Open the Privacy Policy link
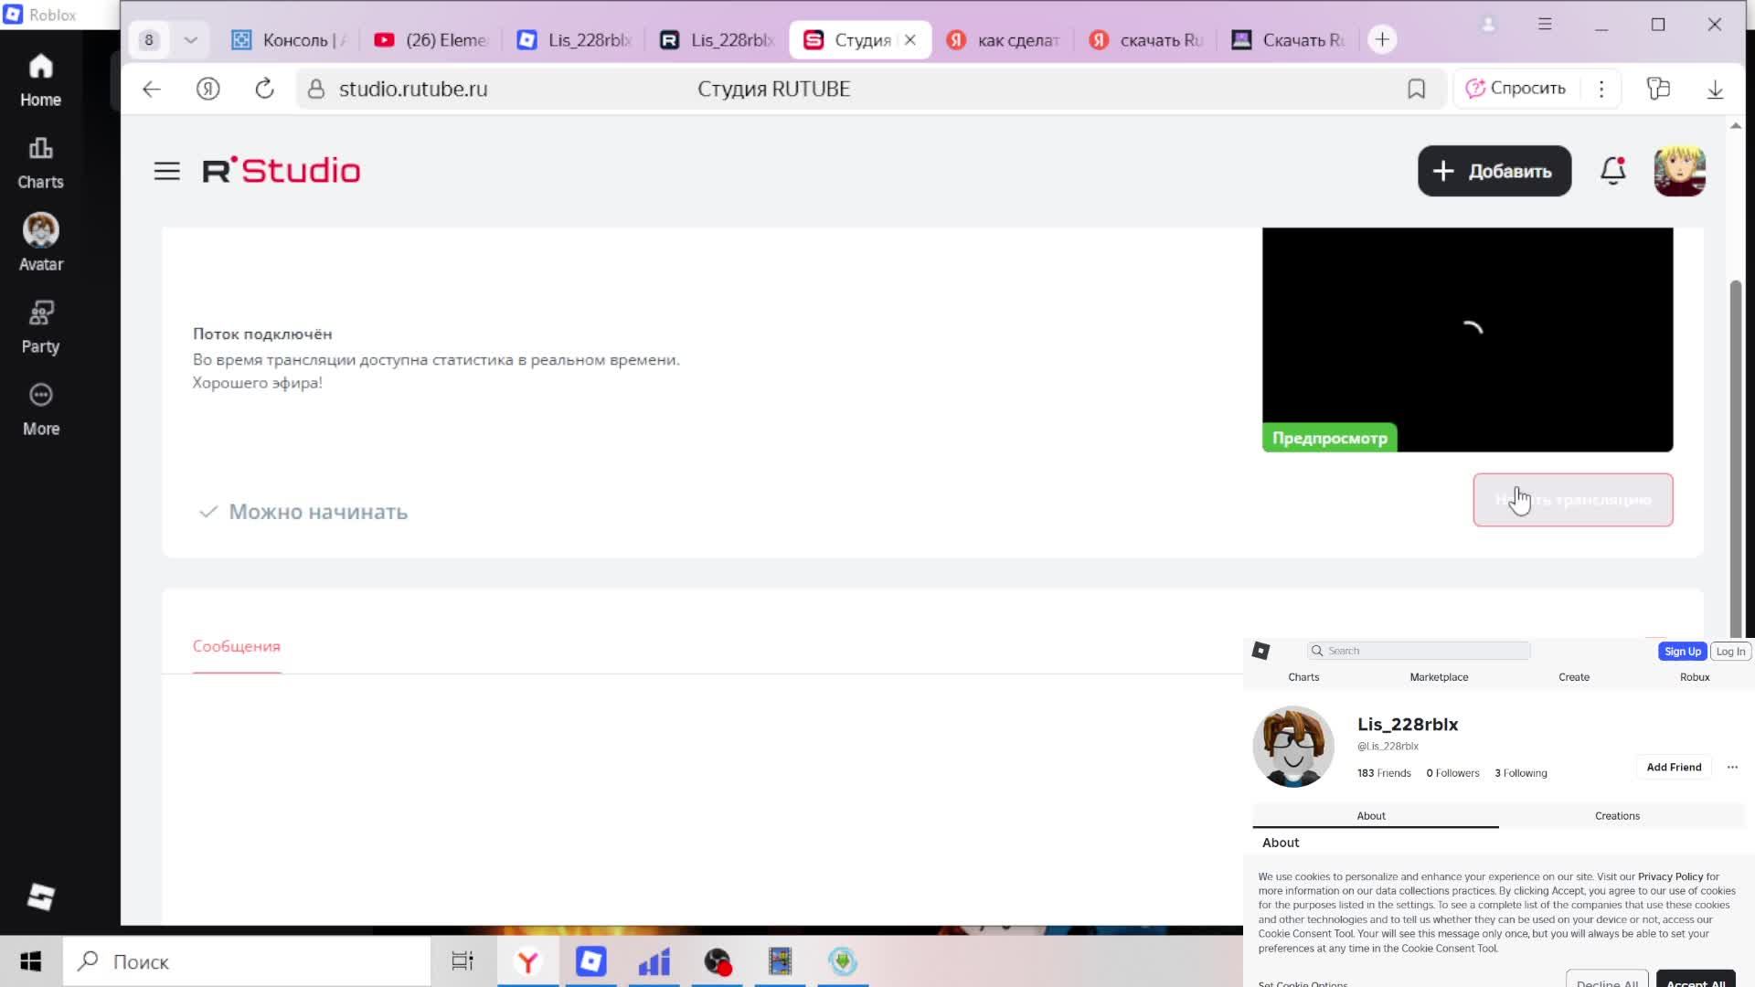This screenshot has width=1755, height=987. point(1670,876)
